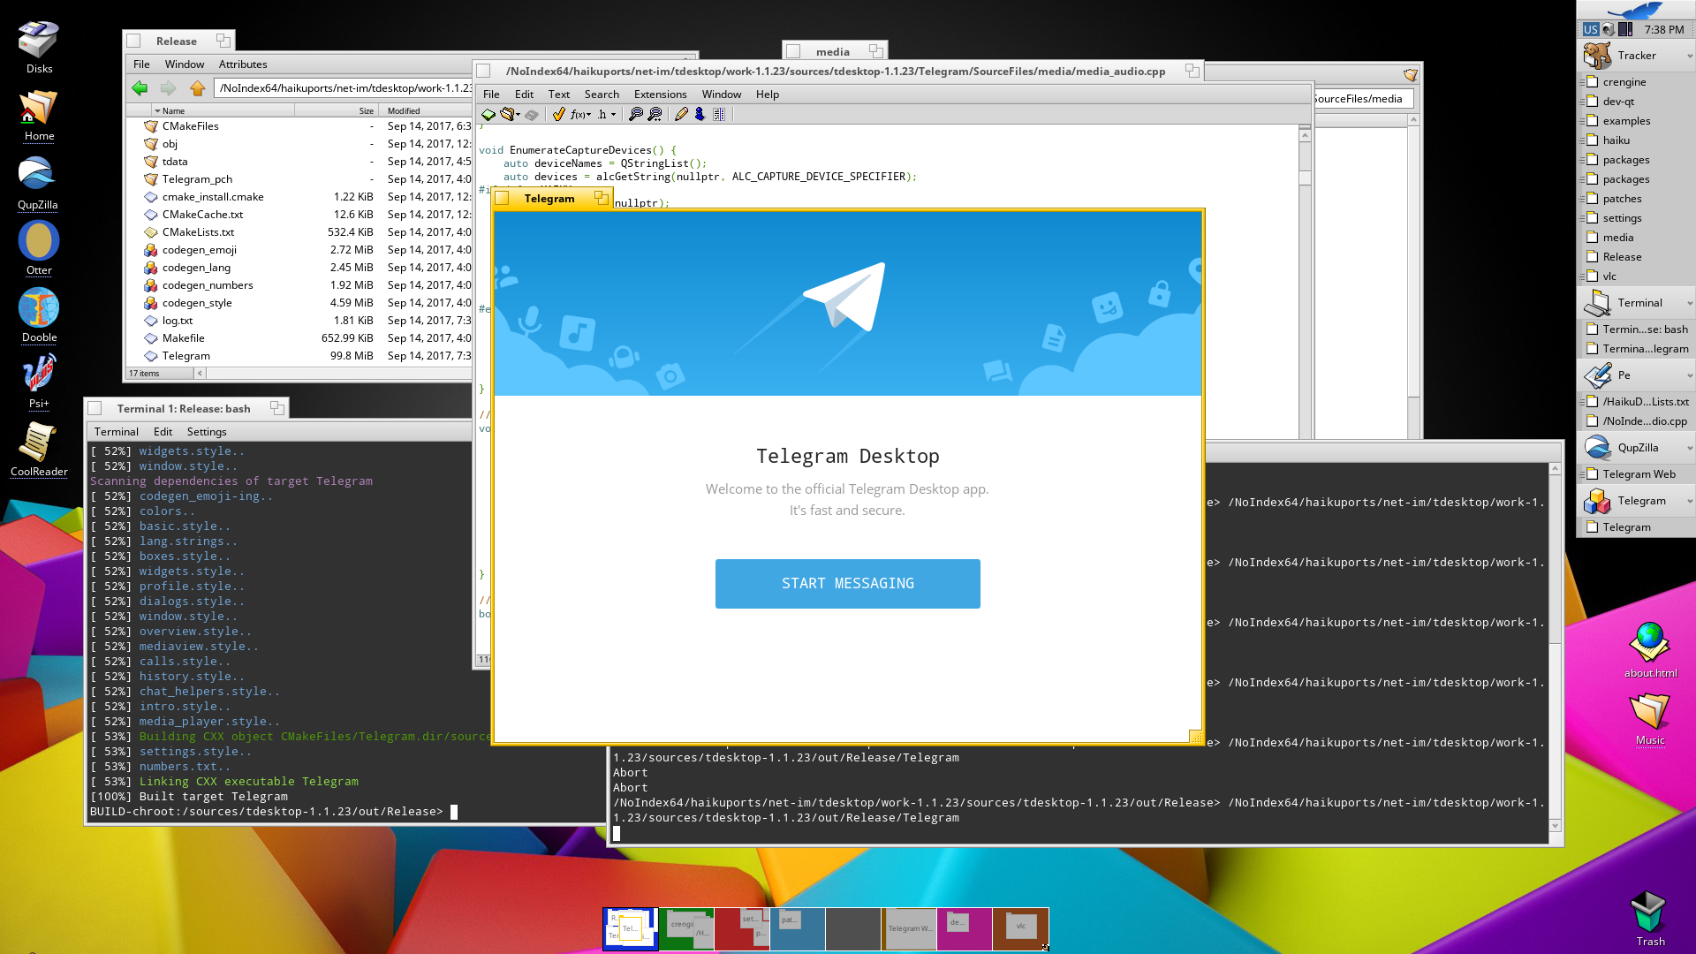The width and height of the screenshot is (1696, 954).
Task: Click the START MESSAGING button in Telegram
Action: click(x=848, y=584)
